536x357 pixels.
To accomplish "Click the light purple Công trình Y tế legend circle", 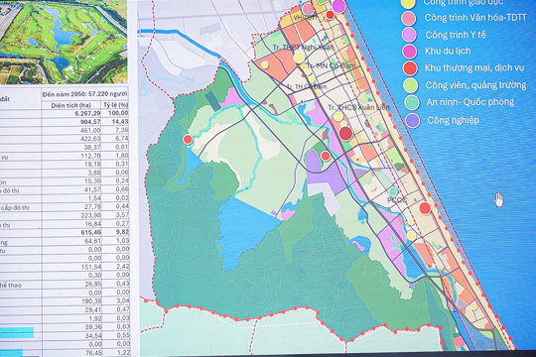I will [409, 35].
